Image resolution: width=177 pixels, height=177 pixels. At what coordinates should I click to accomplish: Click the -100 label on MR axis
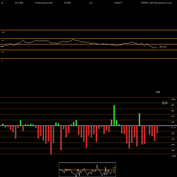click(x=173, y=156)
